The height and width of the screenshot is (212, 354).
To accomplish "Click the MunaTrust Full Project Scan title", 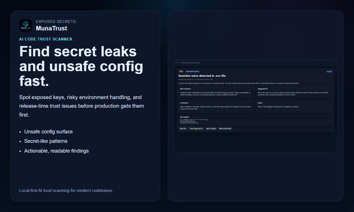I will point(191,63).
